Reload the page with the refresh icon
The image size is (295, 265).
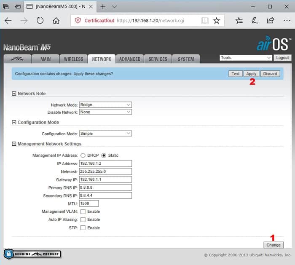(x=40, y=20)
